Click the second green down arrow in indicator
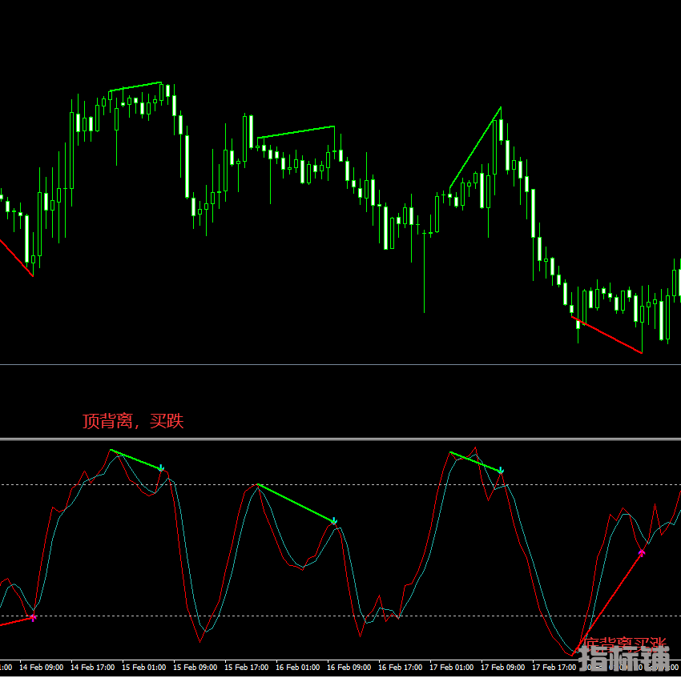681x678 pixels. pyautogui.click(x=334, y=521)
